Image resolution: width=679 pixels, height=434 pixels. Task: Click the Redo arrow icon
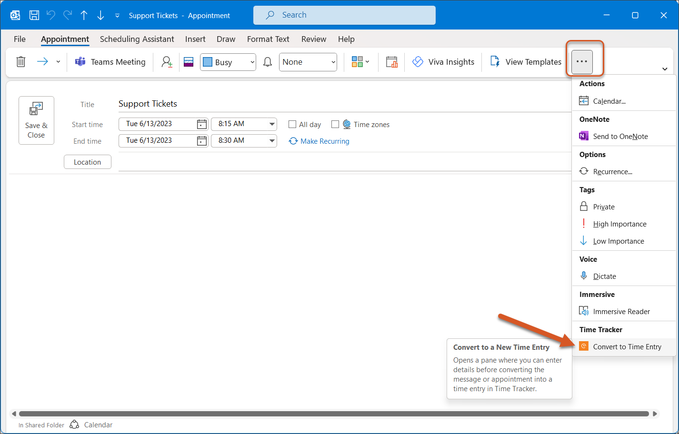pyautogui.click(x=68, y=15)
